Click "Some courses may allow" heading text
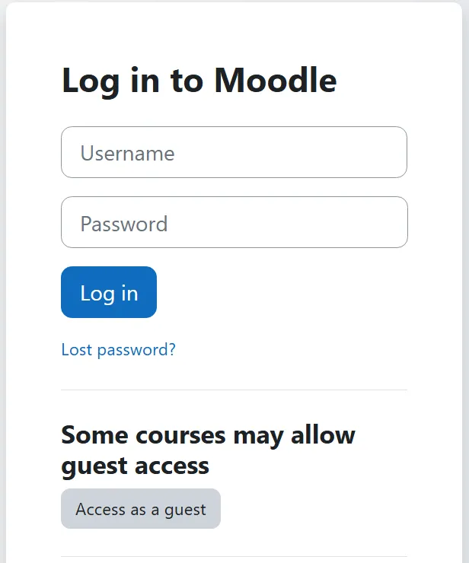This screenshot has width=469, height=563. tap(208, 435)
